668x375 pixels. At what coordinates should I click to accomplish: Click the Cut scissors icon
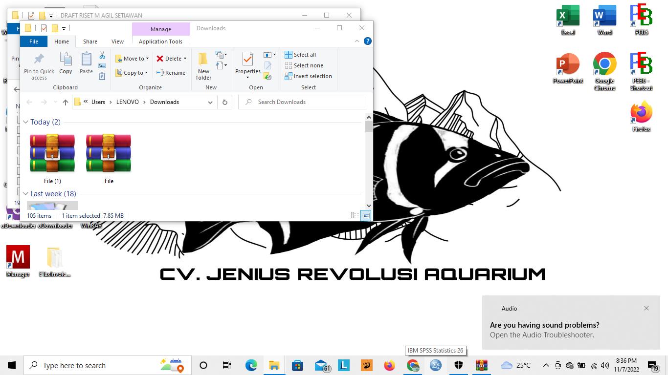click(x=102, y=55)
